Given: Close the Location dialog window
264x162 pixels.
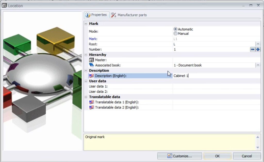Looking at the screenshot, I should coord(258,5).
